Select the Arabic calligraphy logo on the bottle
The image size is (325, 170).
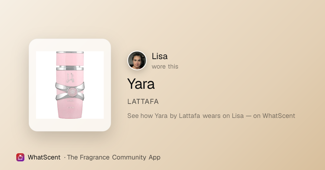[70, 77]
